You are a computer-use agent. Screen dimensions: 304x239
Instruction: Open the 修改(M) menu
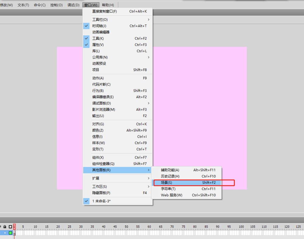[x=6, y=5]
